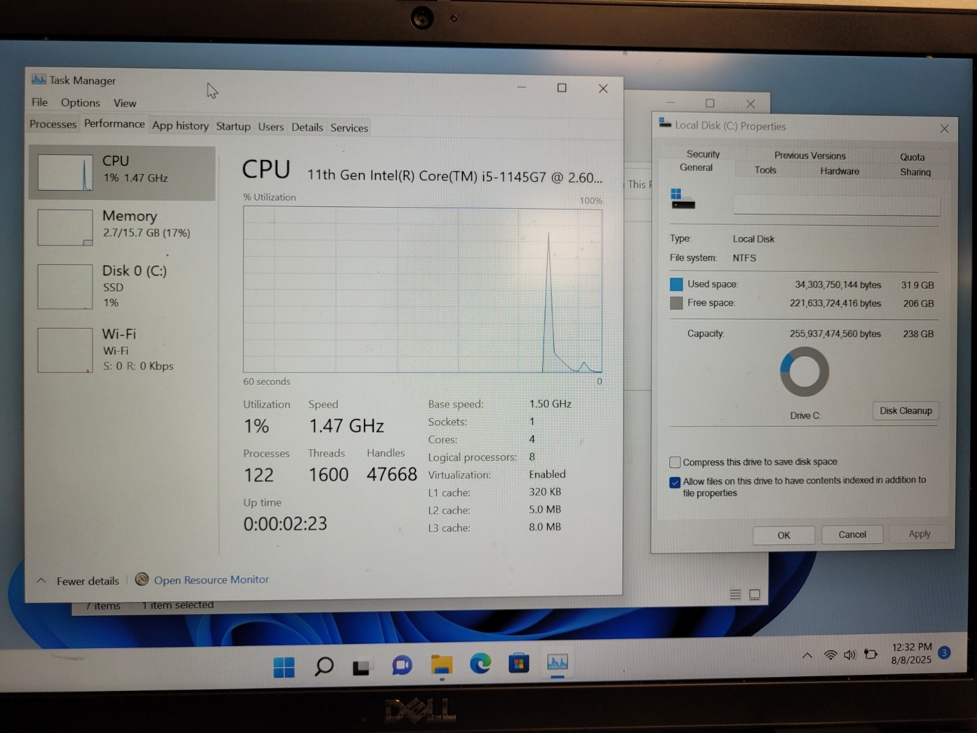Select the Disk 0 (C:) graph thumbnail
The height and width of the screenshot is (733, 977).
click(65, 286)
